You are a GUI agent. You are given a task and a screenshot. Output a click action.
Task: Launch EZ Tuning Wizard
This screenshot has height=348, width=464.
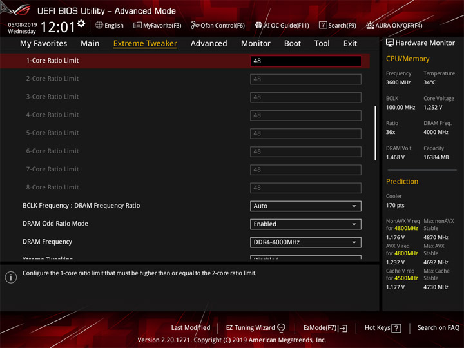[x=255, y=327]
